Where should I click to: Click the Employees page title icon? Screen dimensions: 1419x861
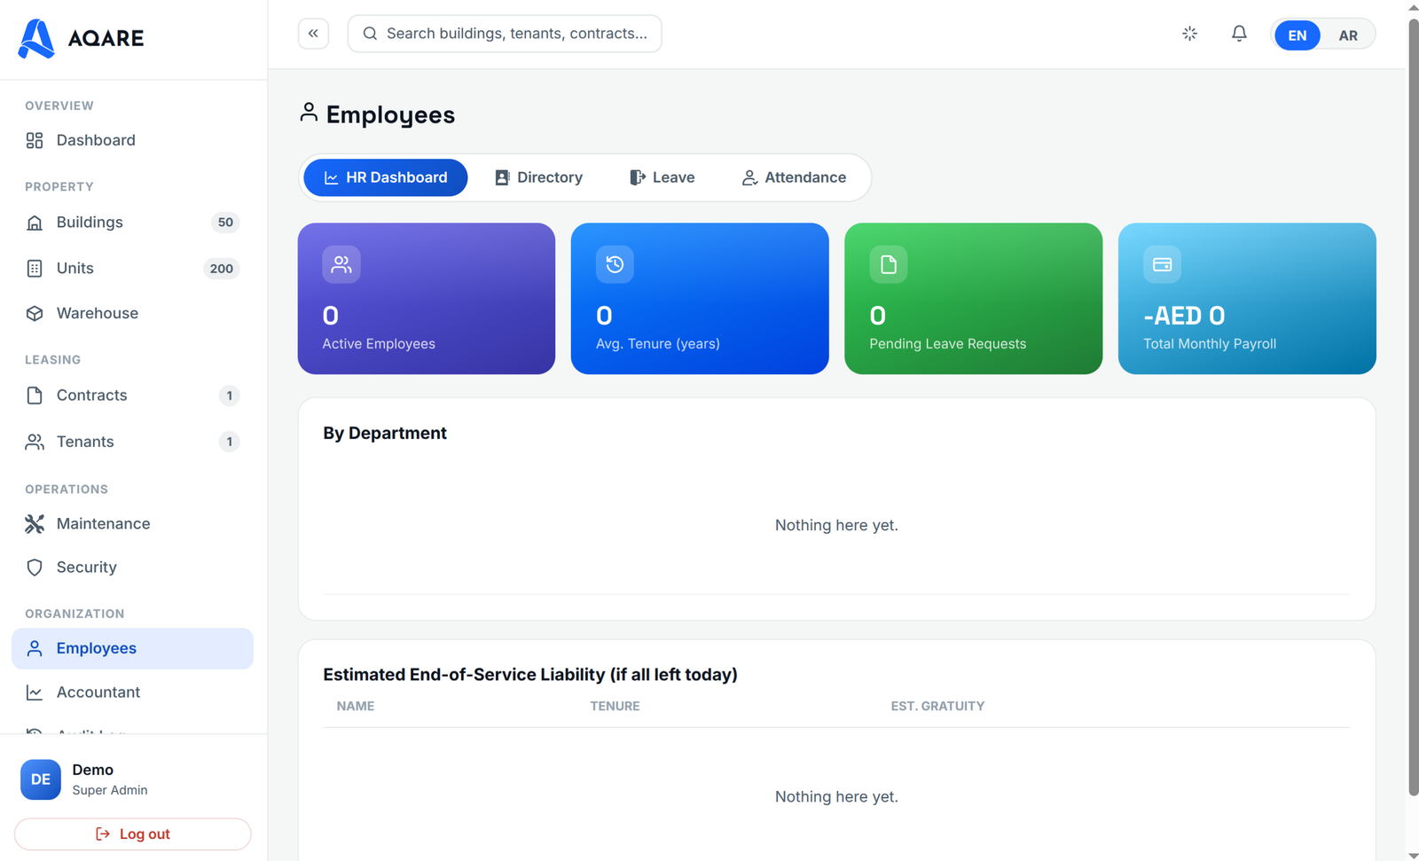tap(309, 113)
